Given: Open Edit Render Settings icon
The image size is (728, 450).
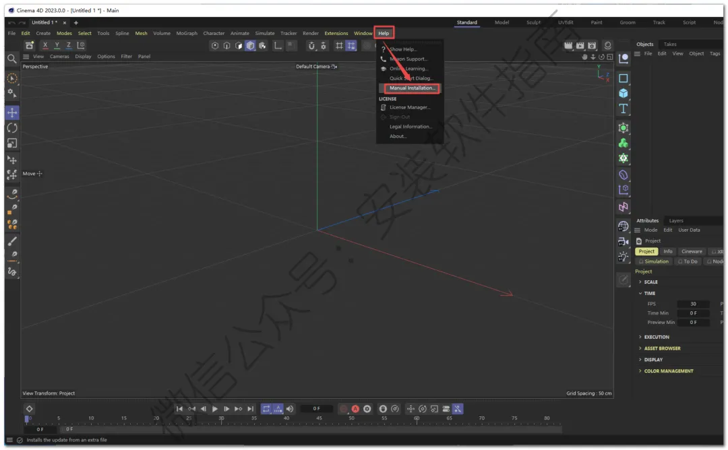Looking at the screenshot, I should click(592, 45).
